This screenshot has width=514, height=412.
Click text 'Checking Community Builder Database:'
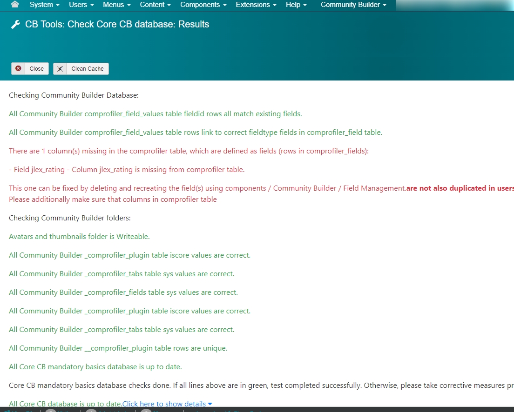point(74,95)
